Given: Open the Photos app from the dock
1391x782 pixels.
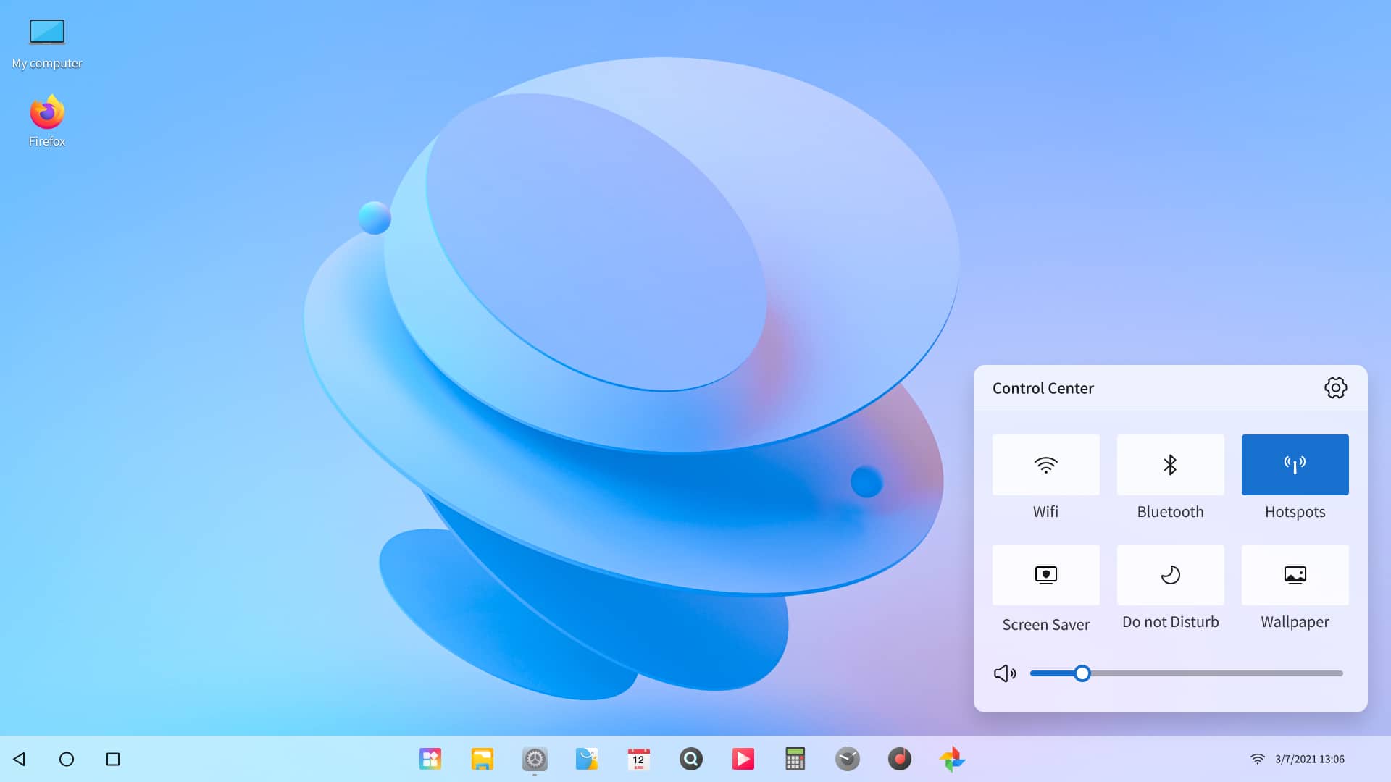Looking at the screenshot, I should click(x=952, y=759).
